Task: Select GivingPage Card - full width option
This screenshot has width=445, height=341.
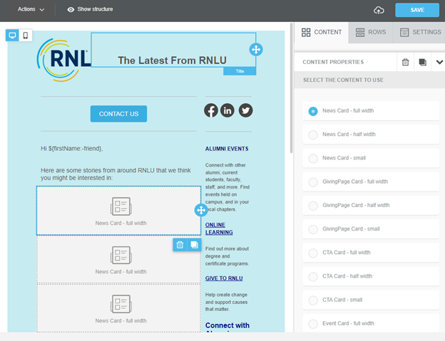Action: point(371,182)
